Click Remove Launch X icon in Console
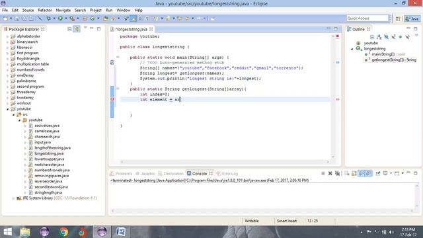423x238 pixels. pos(330,173)
